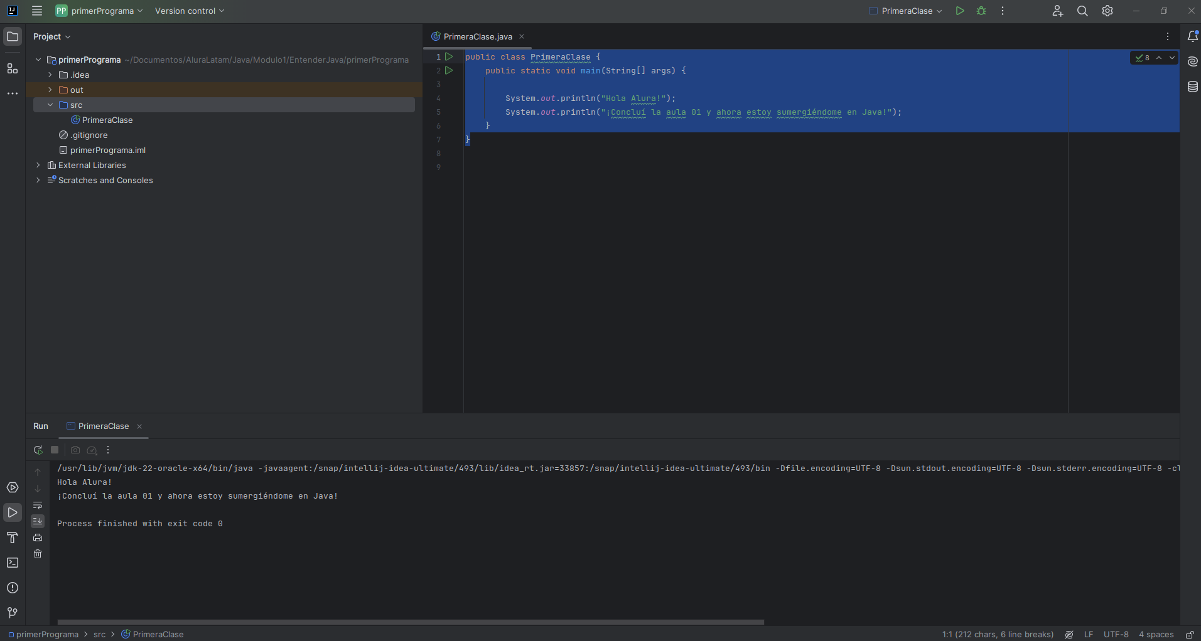
Task: Open the Services tool window
Action: click(13, 487)
